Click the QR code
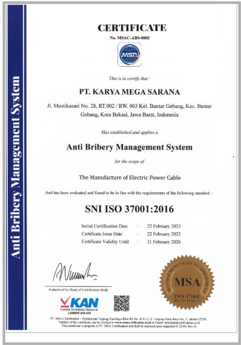 [122, 303]
